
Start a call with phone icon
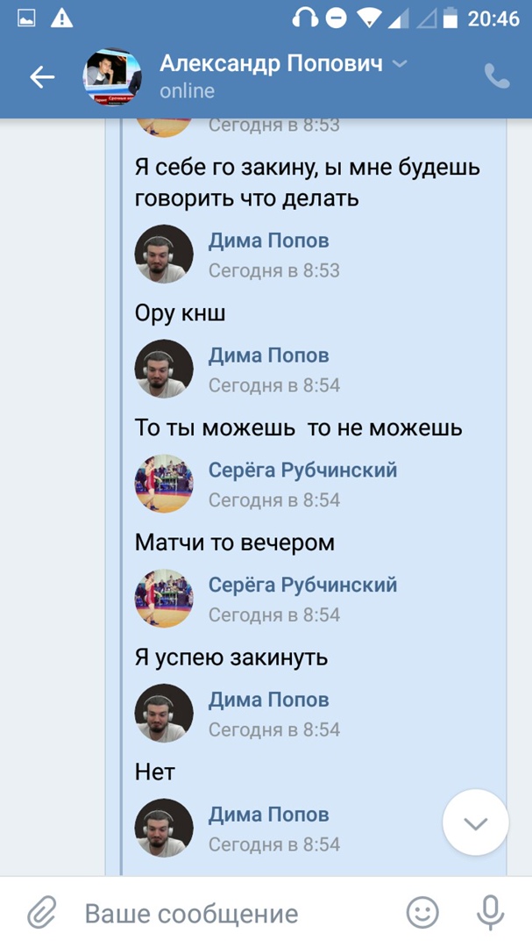coord(497,77)
